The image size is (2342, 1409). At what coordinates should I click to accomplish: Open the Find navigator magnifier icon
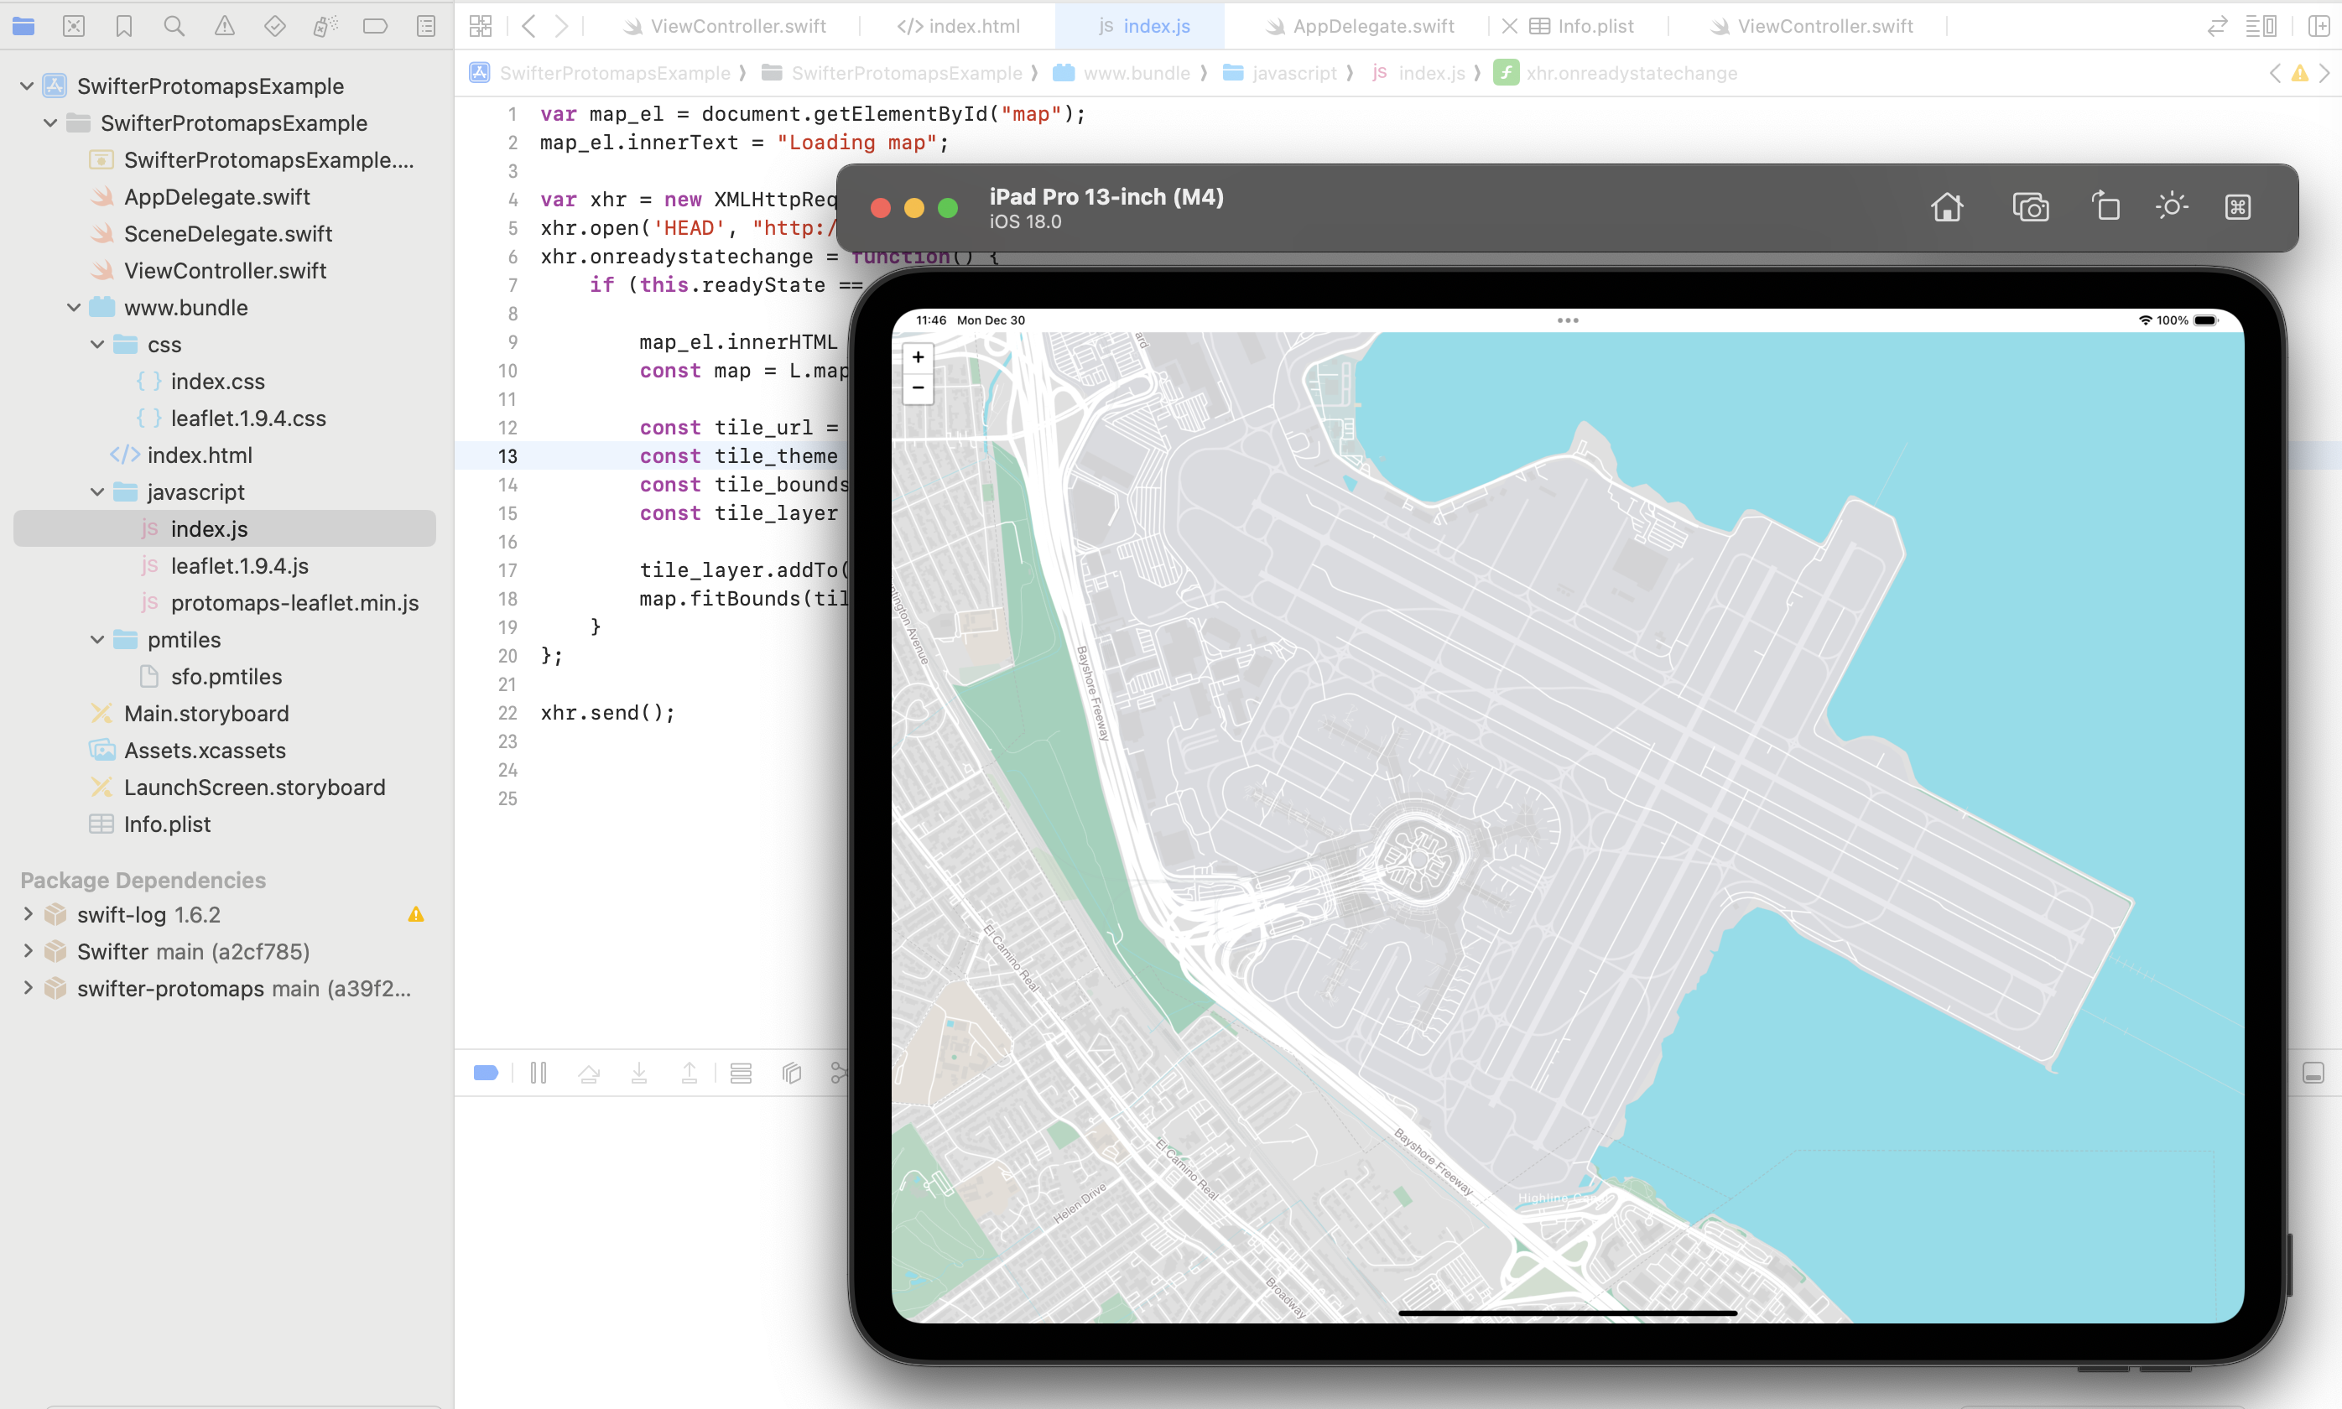point(174,26)
